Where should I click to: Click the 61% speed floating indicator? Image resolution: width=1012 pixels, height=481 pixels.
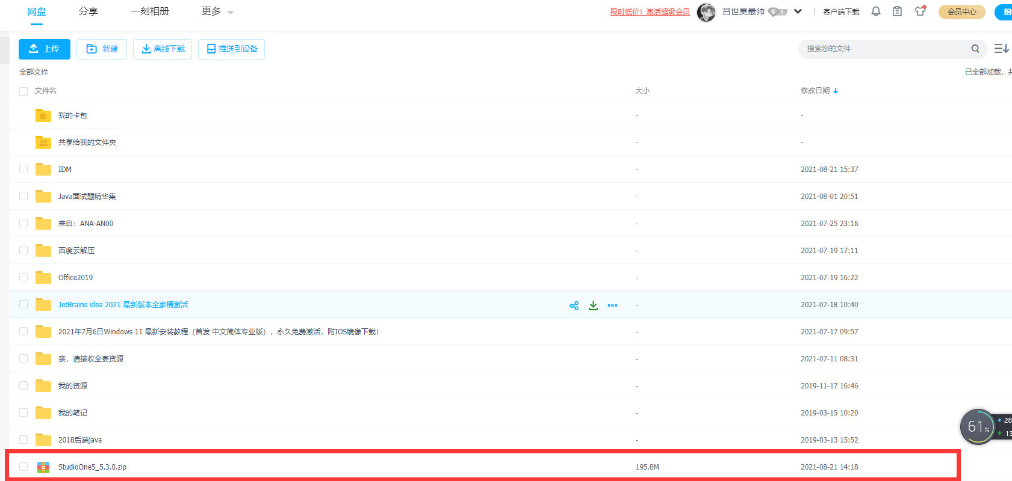[978, 427]
